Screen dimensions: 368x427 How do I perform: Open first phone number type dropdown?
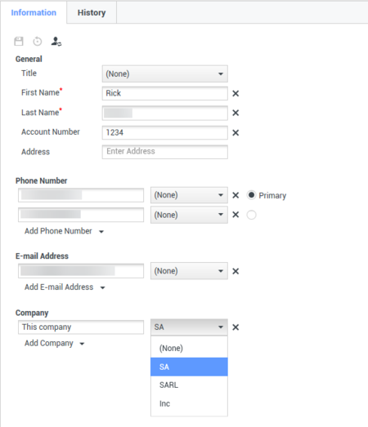[189, 195]
